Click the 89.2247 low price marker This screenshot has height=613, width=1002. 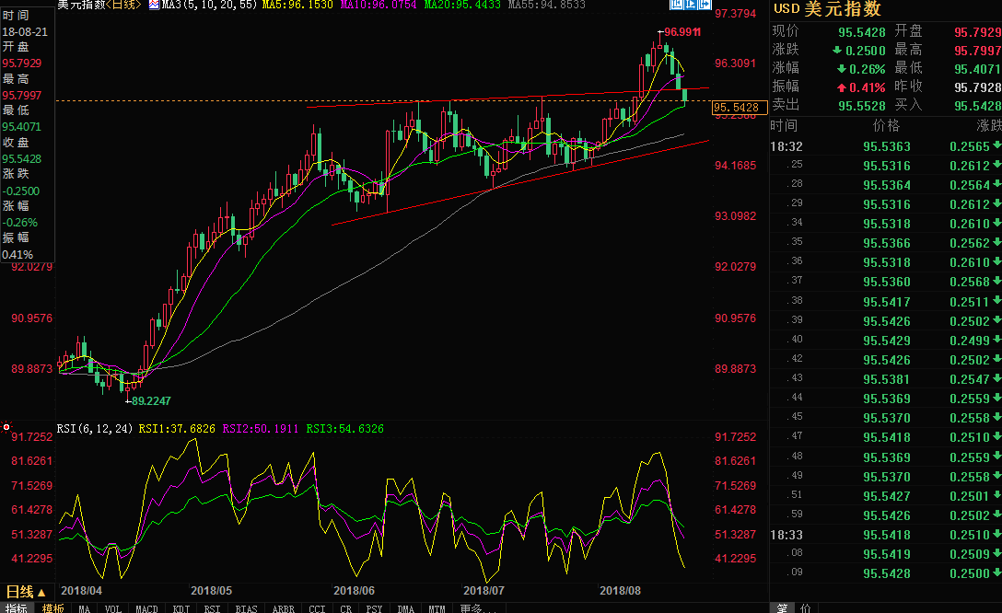[x=151, y=401]
